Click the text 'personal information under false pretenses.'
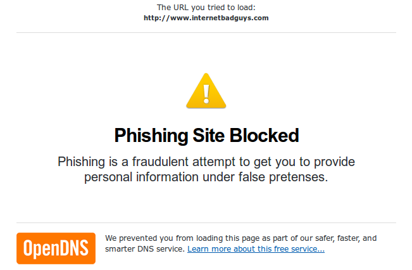 pyautogui.click(x=206, y=177)
